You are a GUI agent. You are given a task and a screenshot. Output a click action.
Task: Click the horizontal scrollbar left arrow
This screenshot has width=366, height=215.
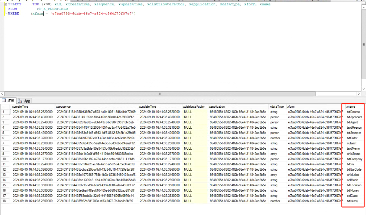3,93
